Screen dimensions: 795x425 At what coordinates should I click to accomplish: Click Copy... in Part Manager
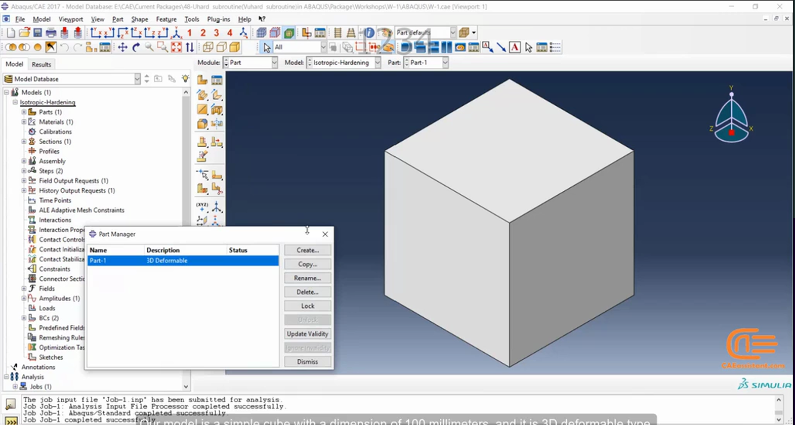pyautogui.click(x=308, y=264)
